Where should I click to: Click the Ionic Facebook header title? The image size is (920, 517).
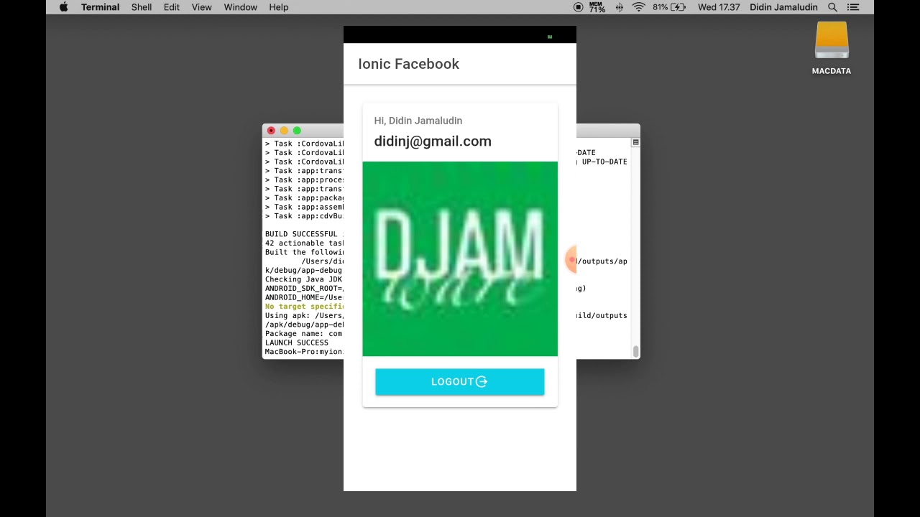(x=408, y=64)
